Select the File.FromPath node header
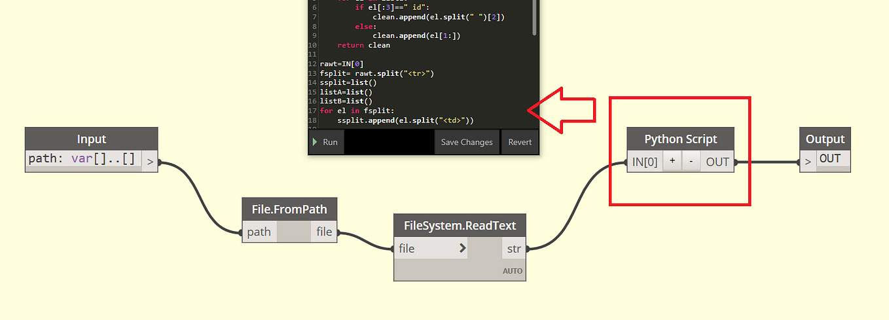 [289, 209]
